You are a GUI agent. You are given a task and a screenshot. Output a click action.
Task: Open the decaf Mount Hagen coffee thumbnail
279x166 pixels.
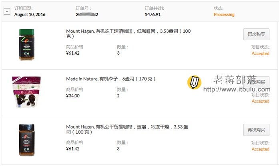pos(27,45)
